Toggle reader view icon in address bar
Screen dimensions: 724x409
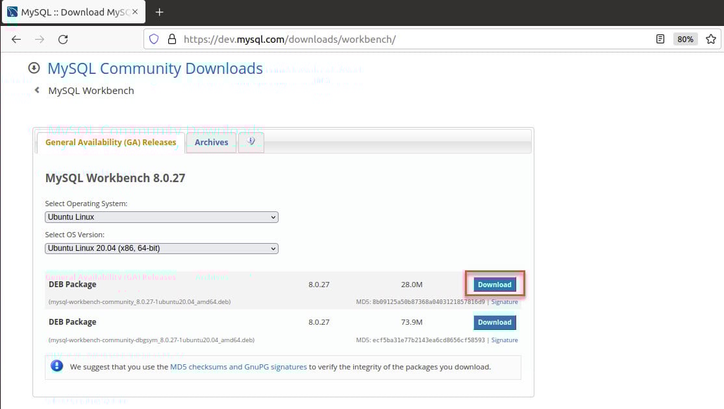pos(660,39)
